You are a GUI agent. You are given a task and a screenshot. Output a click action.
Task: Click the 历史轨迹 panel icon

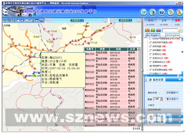pyautogui.click(x=150, y=116)
